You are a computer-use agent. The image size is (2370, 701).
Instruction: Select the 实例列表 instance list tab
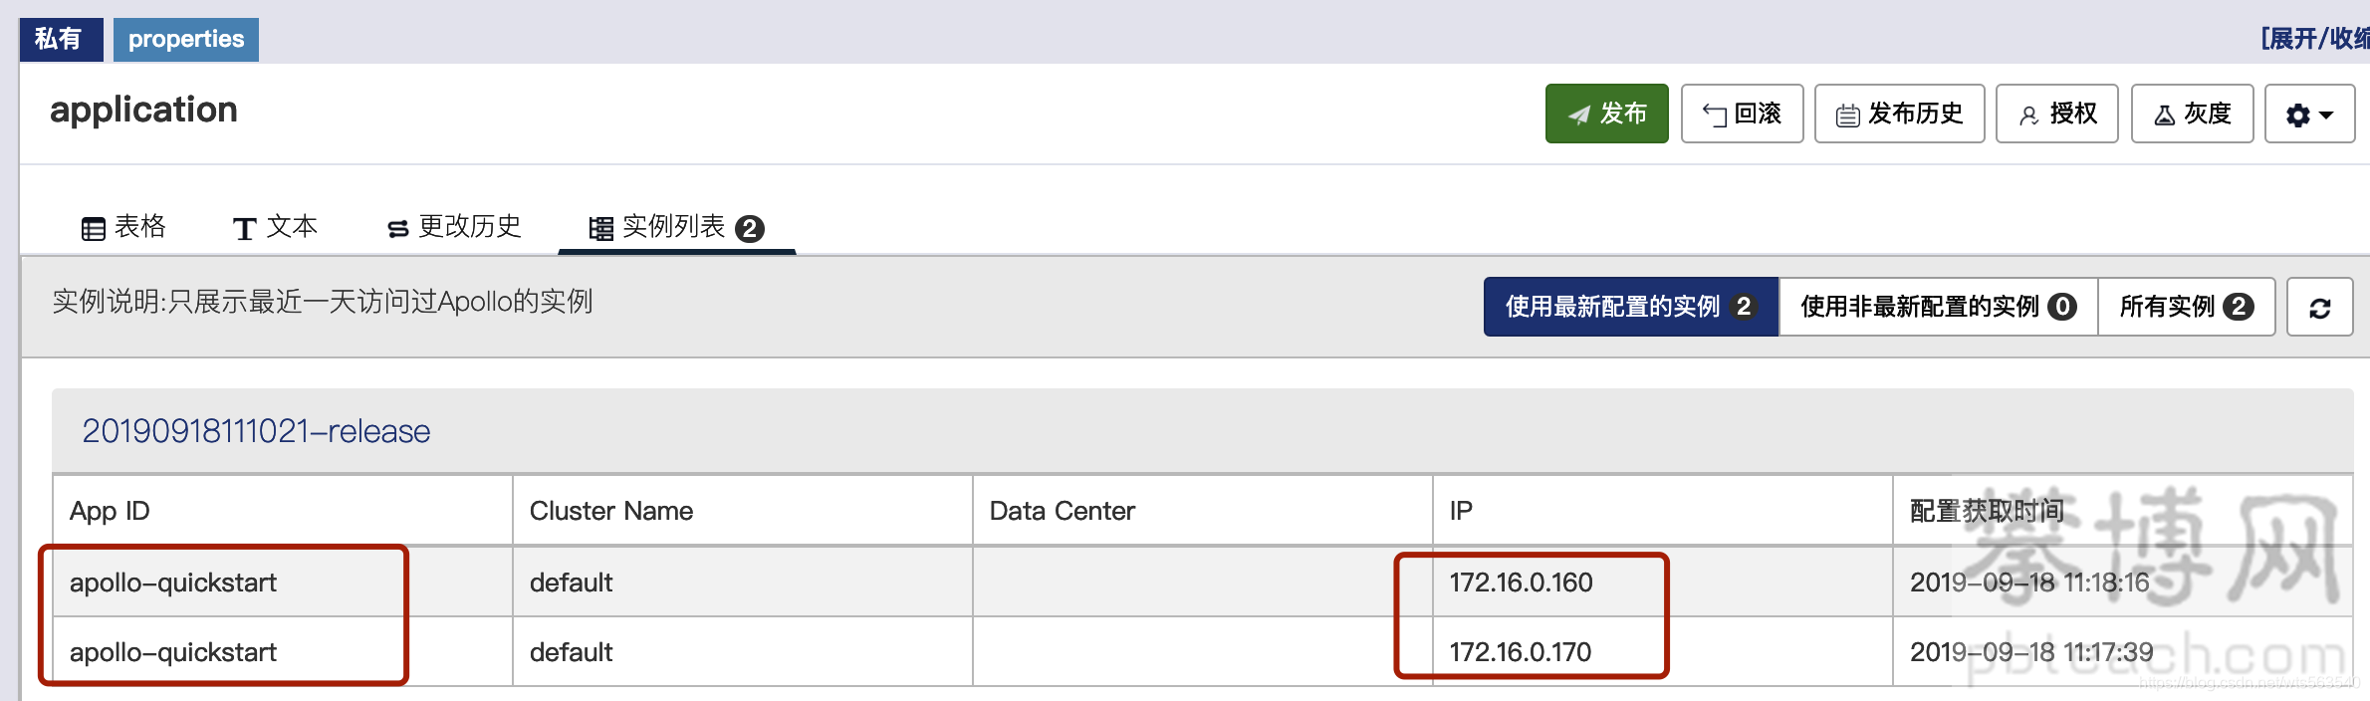click(676, 227)
